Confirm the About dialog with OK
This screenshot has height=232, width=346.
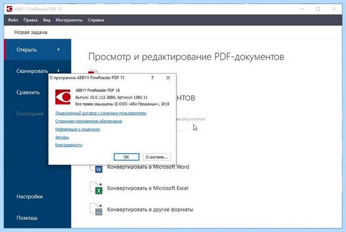tap(126, 157)
